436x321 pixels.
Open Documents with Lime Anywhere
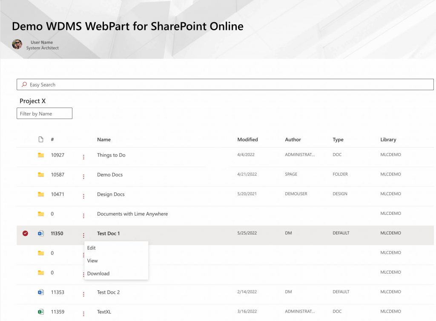coord(132,214)
